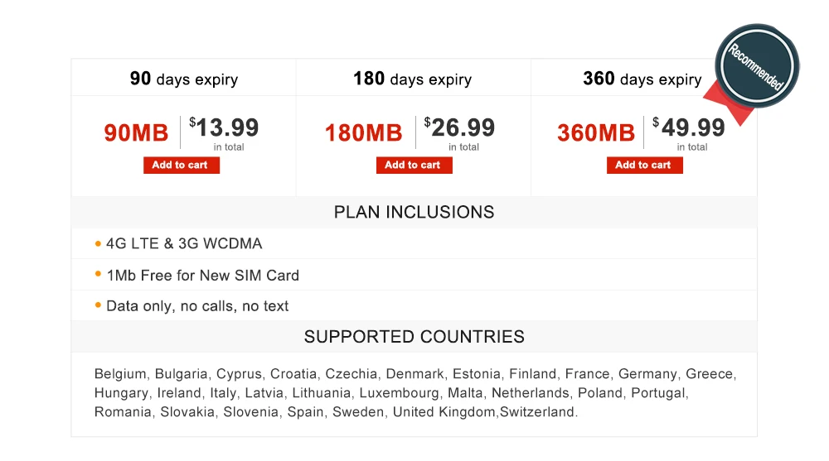Click the 4G LTE & 3G WCDMA item
The width and height of the screenshot is (829, 461).
[x=184, y=244]
